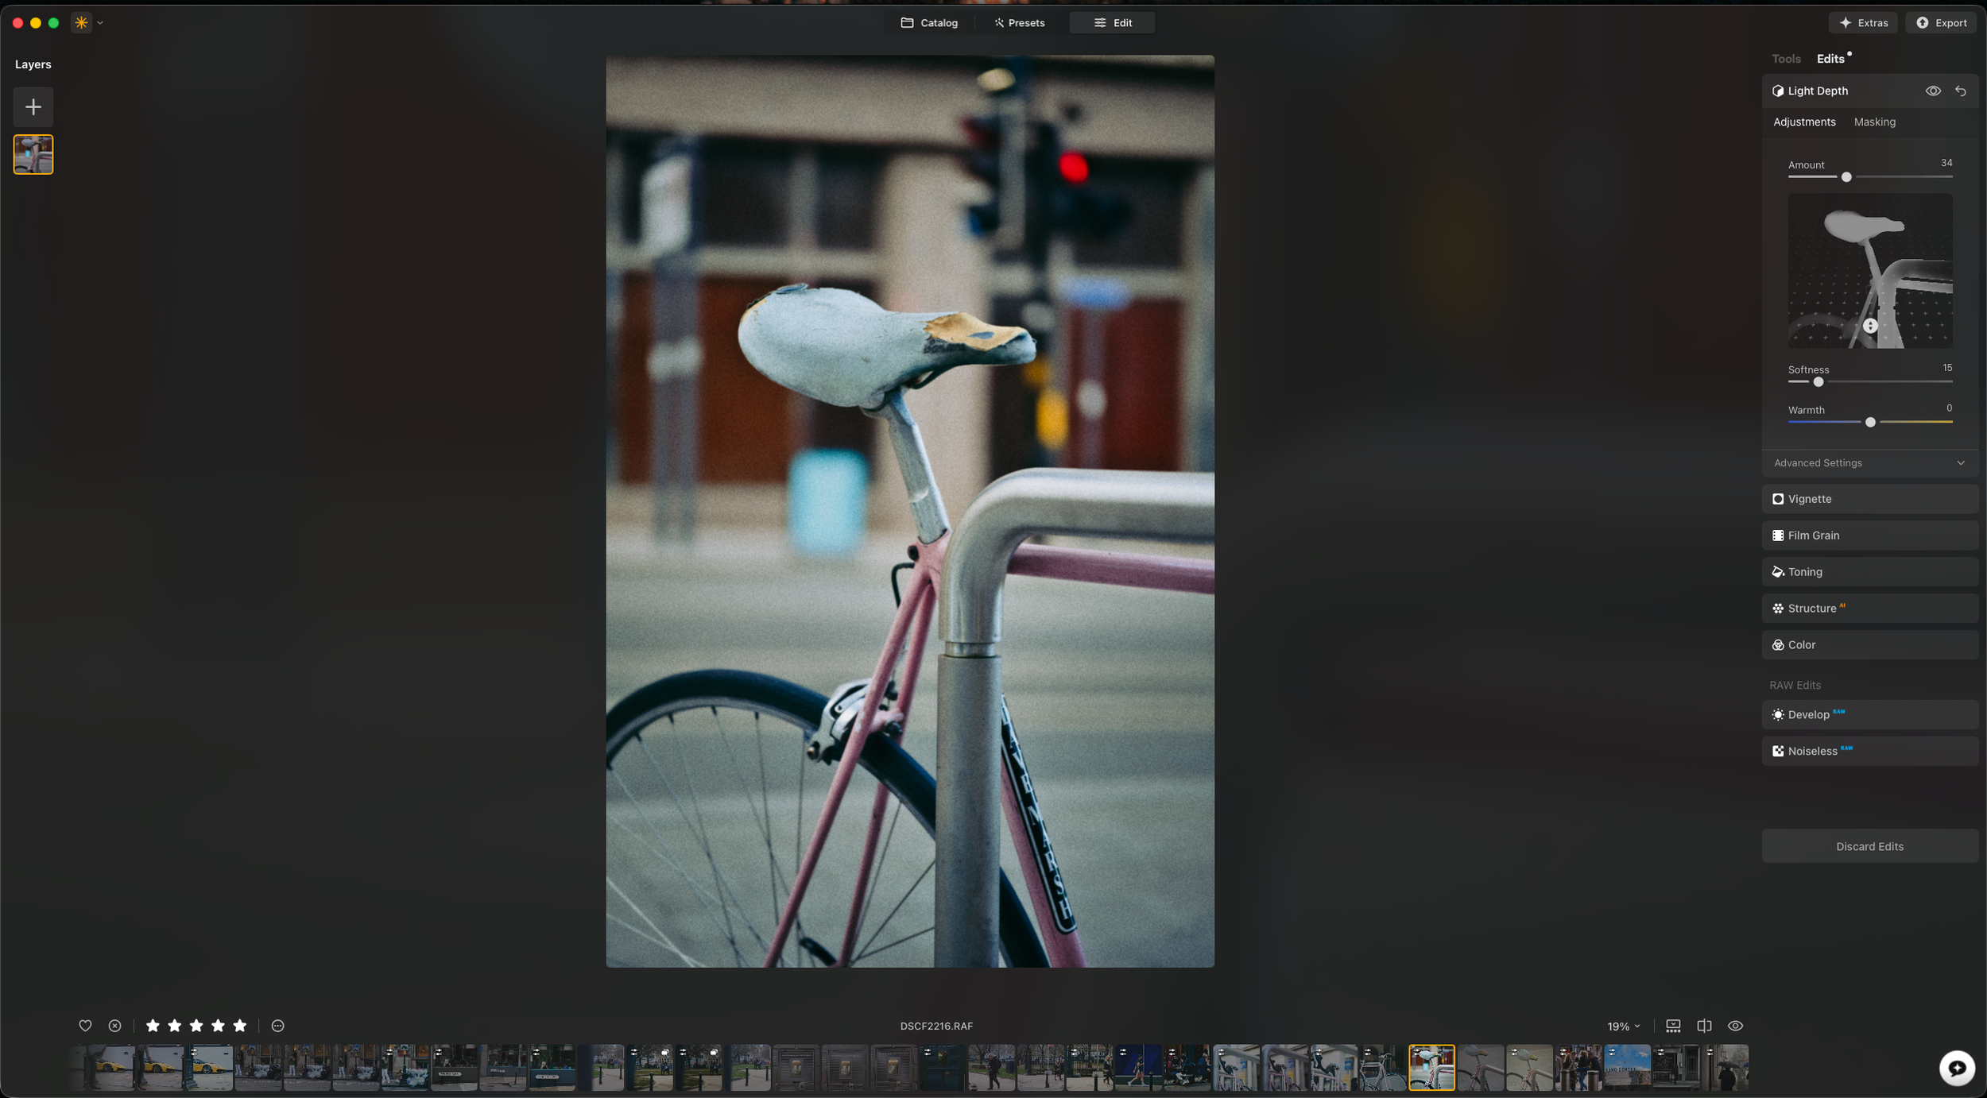Open the color label menu icon
This screenshot has width=1987, height=1098.
[x=277, y=1026]
